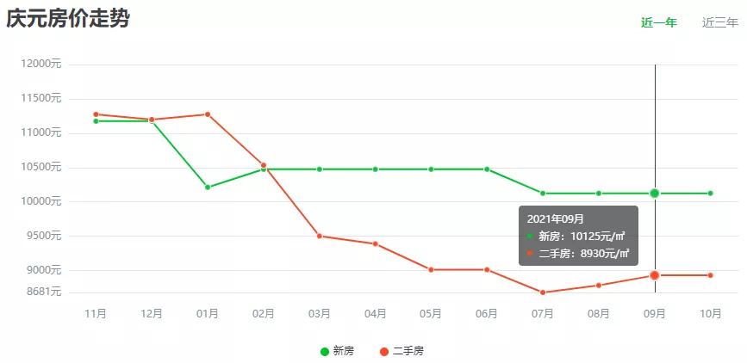This screenshot has height=363, width=747.
Task: Click the green 11月 data point
Action: point(96,121)
